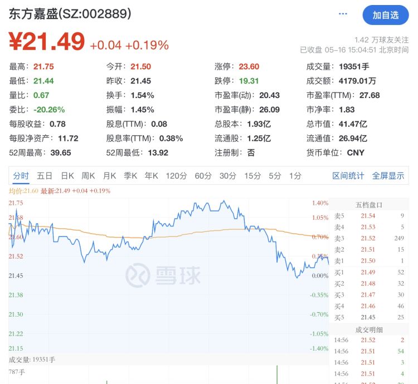Click the 涨停 value 23.60
The image size is (418, 384).
249,67
